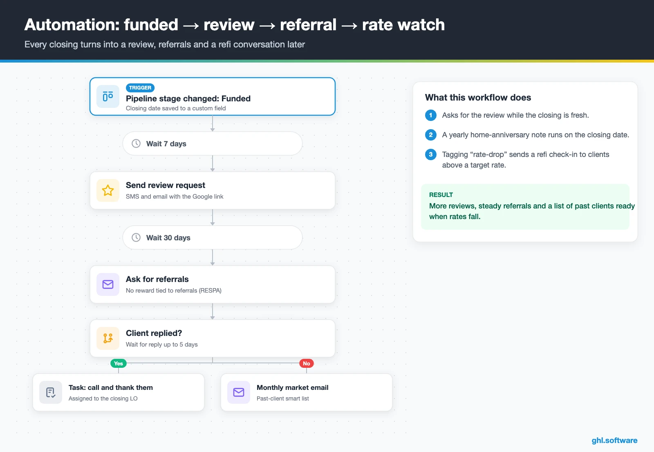Image resolution: width=654 pixels, height=452 pixels.
Task: Open the Pipeline stage changed: Funded card
Action: pyautogui.click(x=213, y=96)
